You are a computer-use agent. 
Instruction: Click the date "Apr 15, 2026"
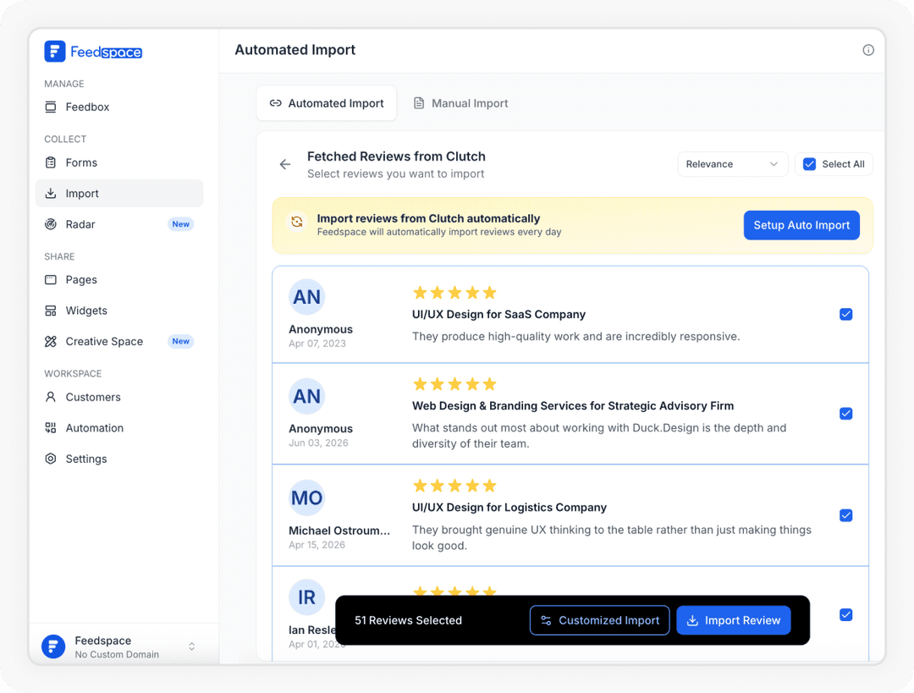pyautogui.click(x=317, y=544)
